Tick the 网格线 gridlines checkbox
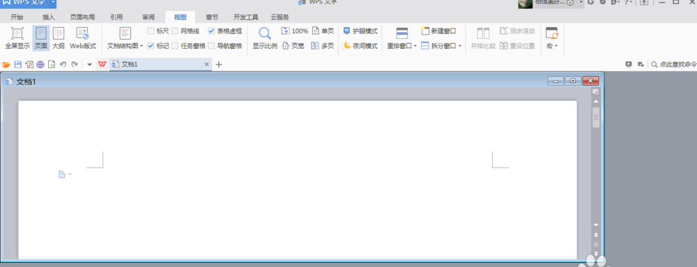This screenshot has height=267, width=697. 175,31
